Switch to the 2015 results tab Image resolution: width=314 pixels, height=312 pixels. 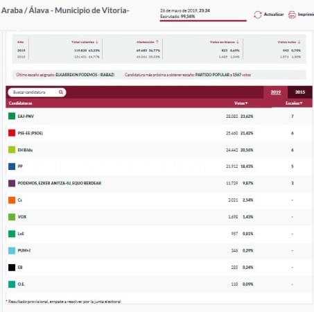point(300,92)
